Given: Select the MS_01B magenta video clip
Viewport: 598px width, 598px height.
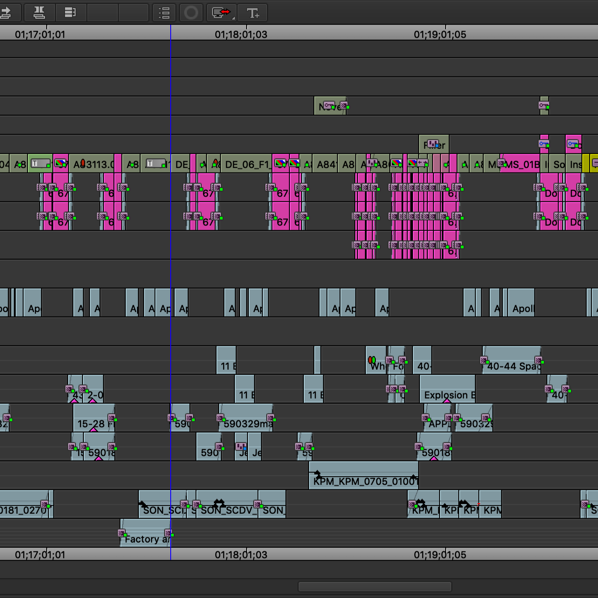Looking at the screenshot, I should pos(519,164).
